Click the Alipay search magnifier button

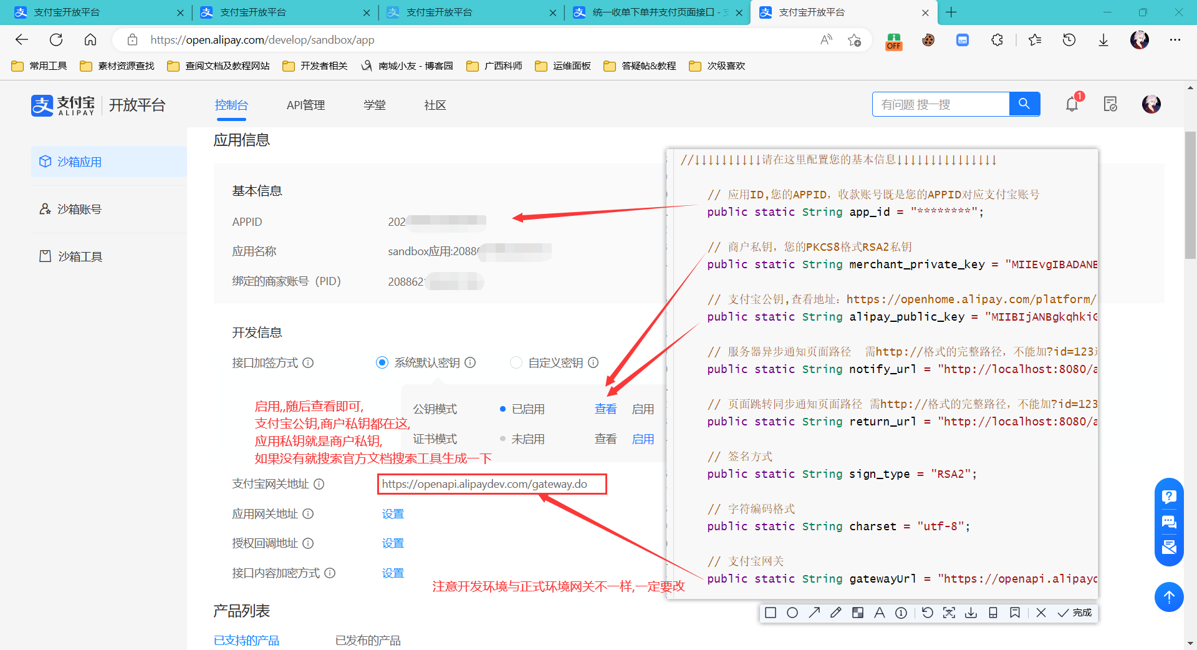[x=1024, y=104]
